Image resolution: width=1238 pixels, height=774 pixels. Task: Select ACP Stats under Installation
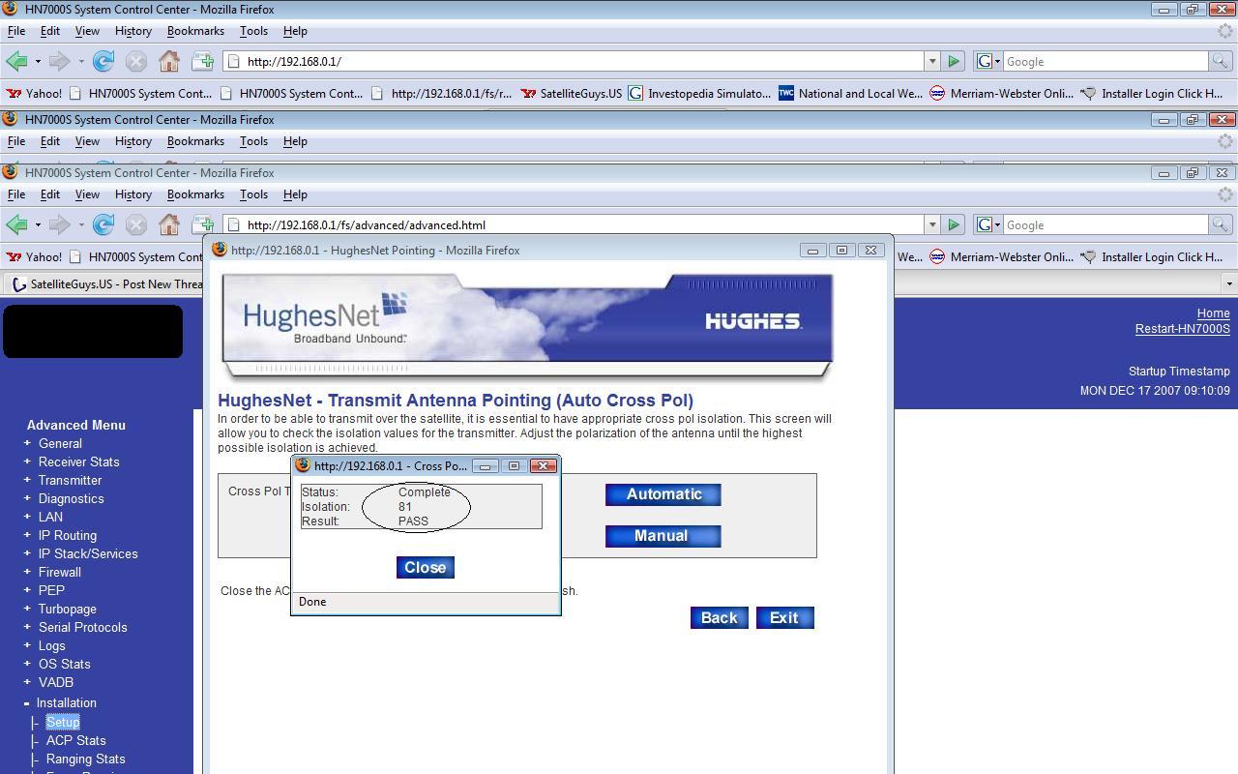click(76, 740)
